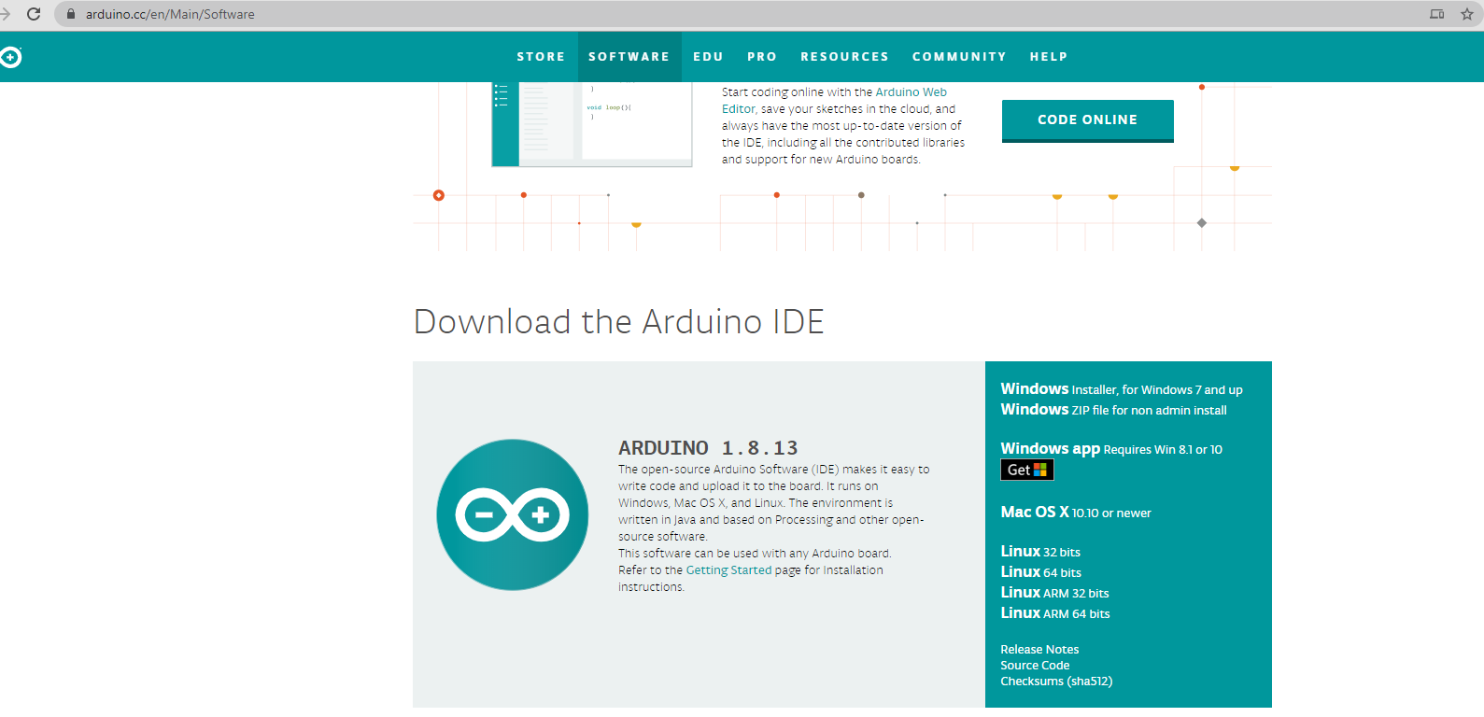The image size is (1484, 717).
Task: Open the EDU menu item
Action: click(709, 57)
